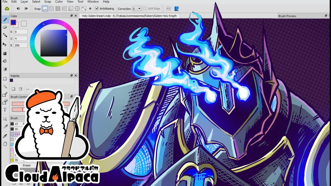
Task: Select the Eyedropper tool
Action: [x=5, y=136]
